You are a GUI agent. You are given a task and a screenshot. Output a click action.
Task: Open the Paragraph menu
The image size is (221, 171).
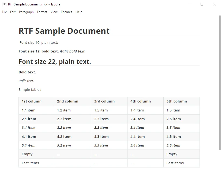point(26,12)
